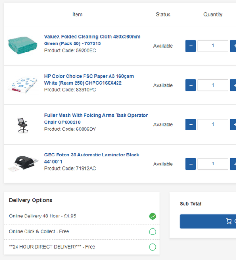Click the 'Sub Total:' label

point(191,204)
